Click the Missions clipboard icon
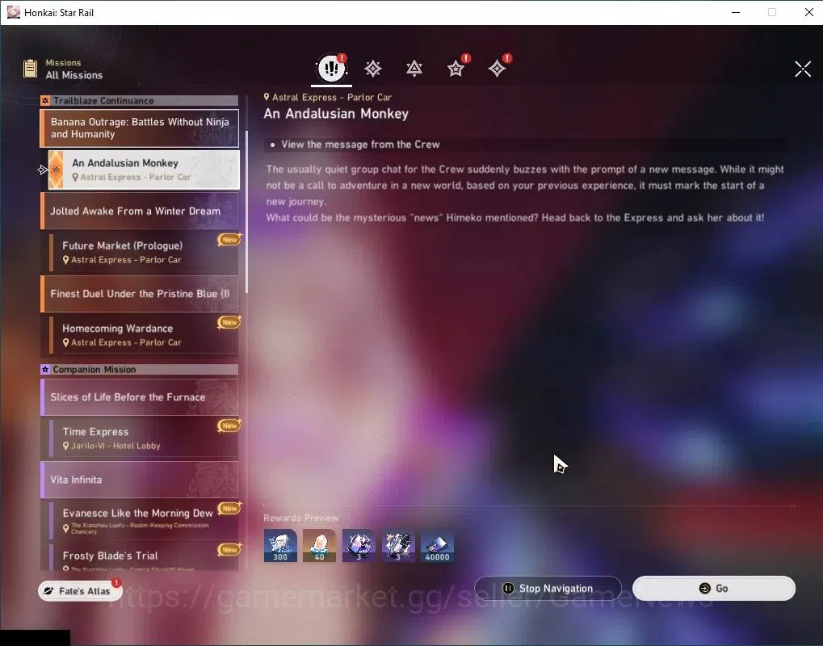The width and height of the screenshot is (823, 646). [x=31, y=69]
